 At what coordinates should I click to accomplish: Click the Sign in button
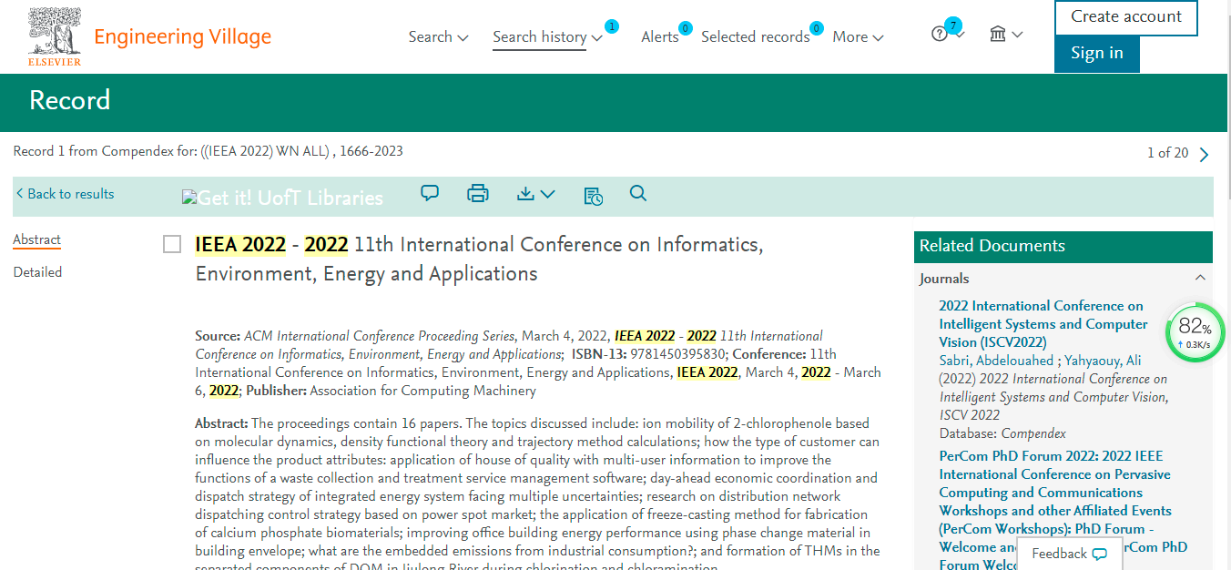pos(1097,54)
